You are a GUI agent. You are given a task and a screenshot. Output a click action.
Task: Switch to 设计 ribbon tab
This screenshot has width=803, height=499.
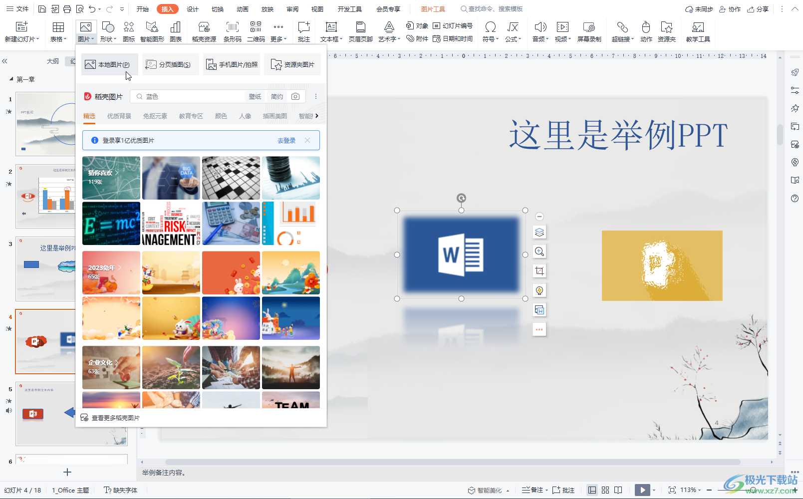coord(193,9)
